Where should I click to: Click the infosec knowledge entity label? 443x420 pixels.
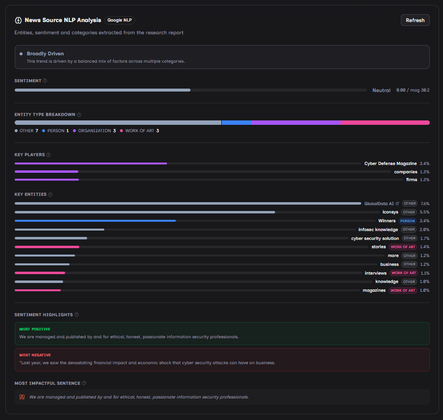[378, 230]
